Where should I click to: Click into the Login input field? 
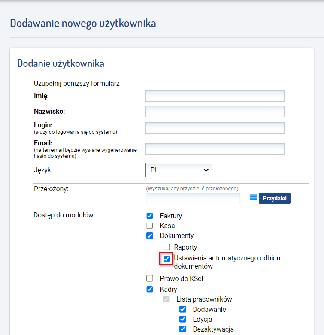click(215, 128)
